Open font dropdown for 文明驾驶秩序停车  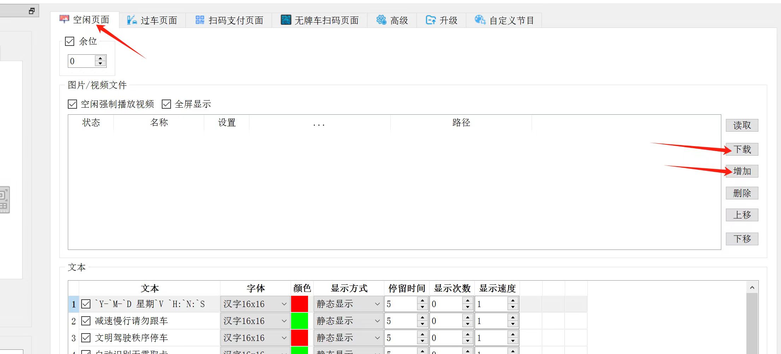click(x=255, y=338)
